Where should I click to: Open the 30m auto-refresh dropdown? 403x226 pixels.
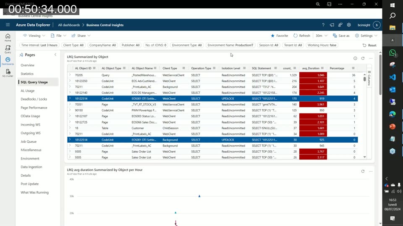pos(321,36)
